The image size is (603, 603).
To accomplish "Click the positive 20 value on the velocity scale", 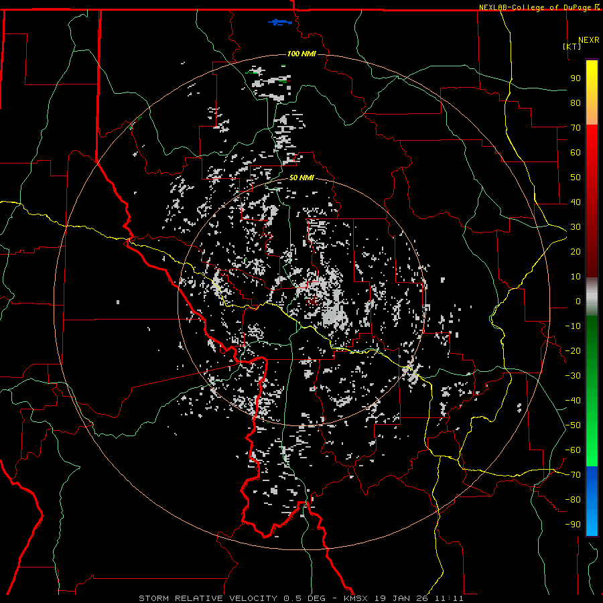I will pyautogui.click(x=576, y=251).
